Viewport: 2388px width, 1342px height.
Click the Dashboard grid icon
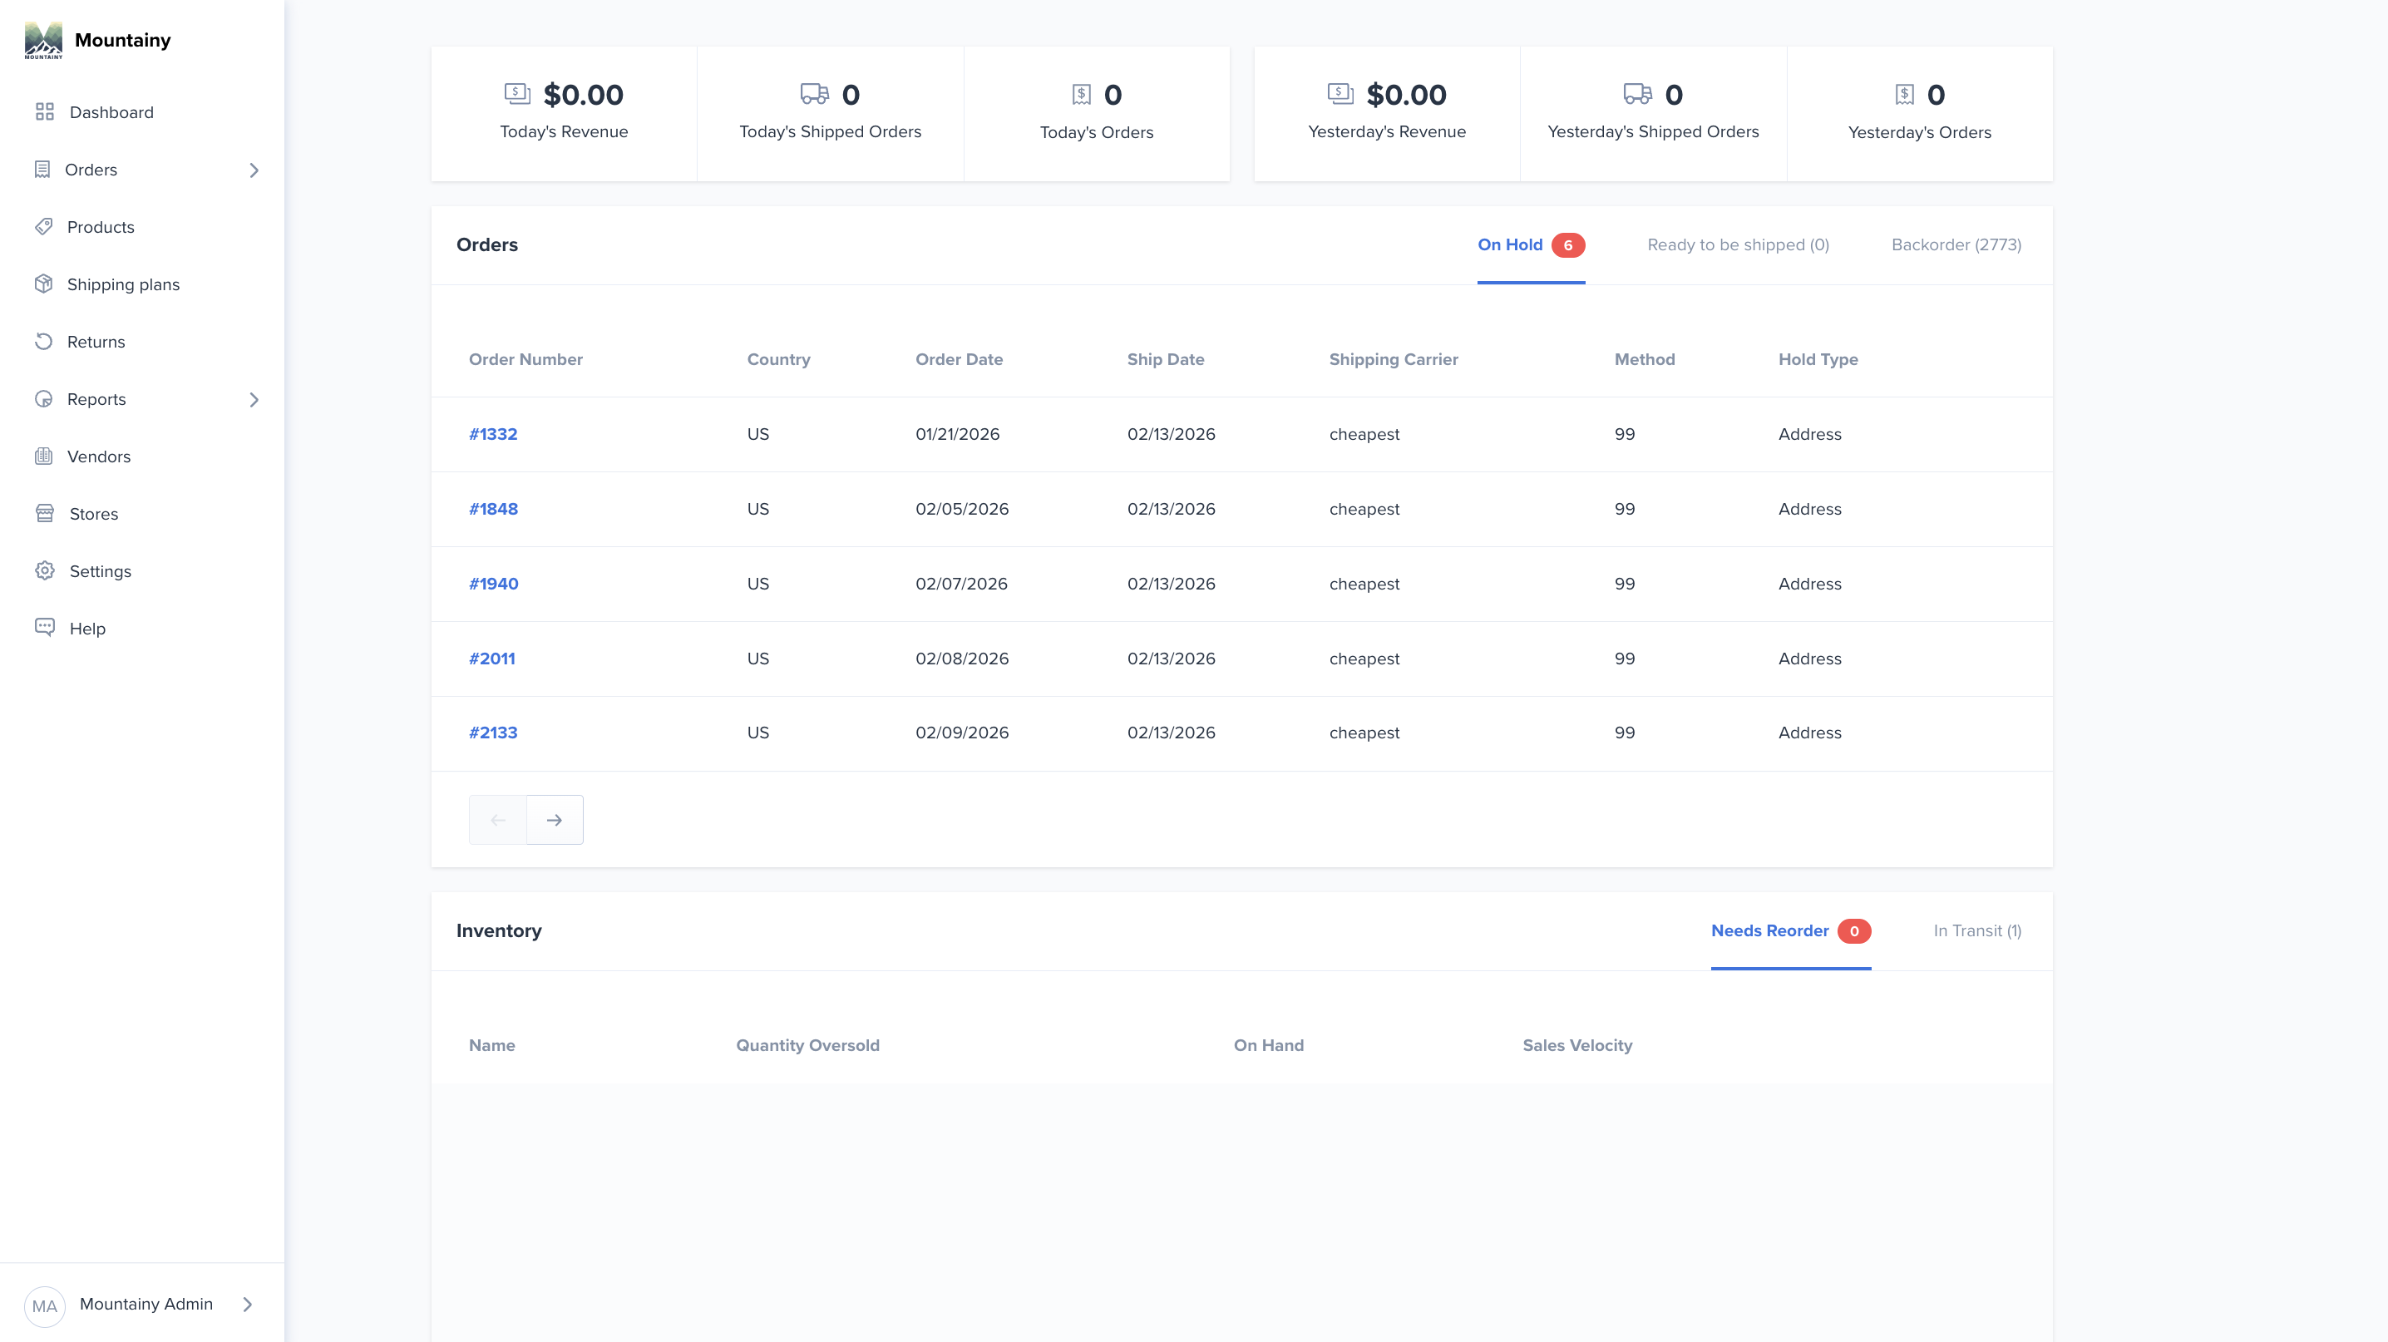click(45, 112)
